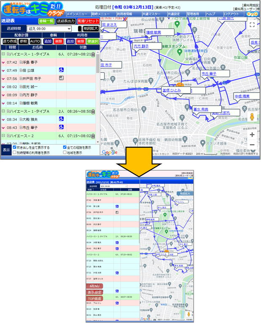Click wheelchair icon in 市丘 華子 row
Image resolution: width=261 pixels, height=323 pixels.
61,127
